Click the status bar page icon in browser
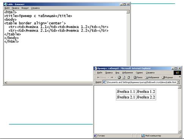184x139 pixels. click(x=95, y=136)
